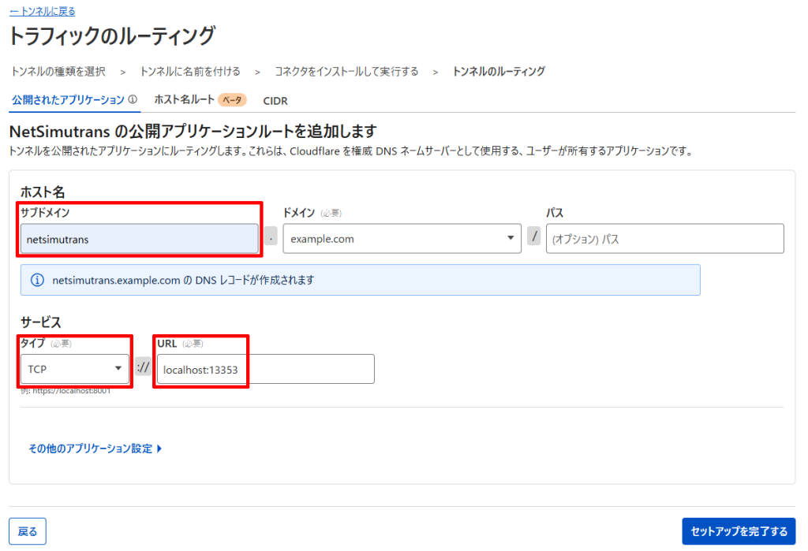Screen dimensions: 808x551
Task: Click into the パス optional input field
Action: coord(664,239)
